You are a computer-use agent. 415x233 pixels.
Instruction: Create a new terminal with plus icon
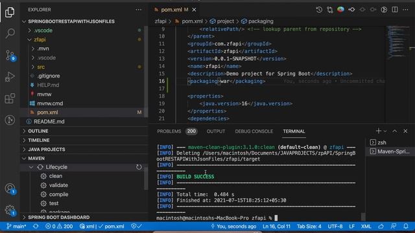click(379, 131)
